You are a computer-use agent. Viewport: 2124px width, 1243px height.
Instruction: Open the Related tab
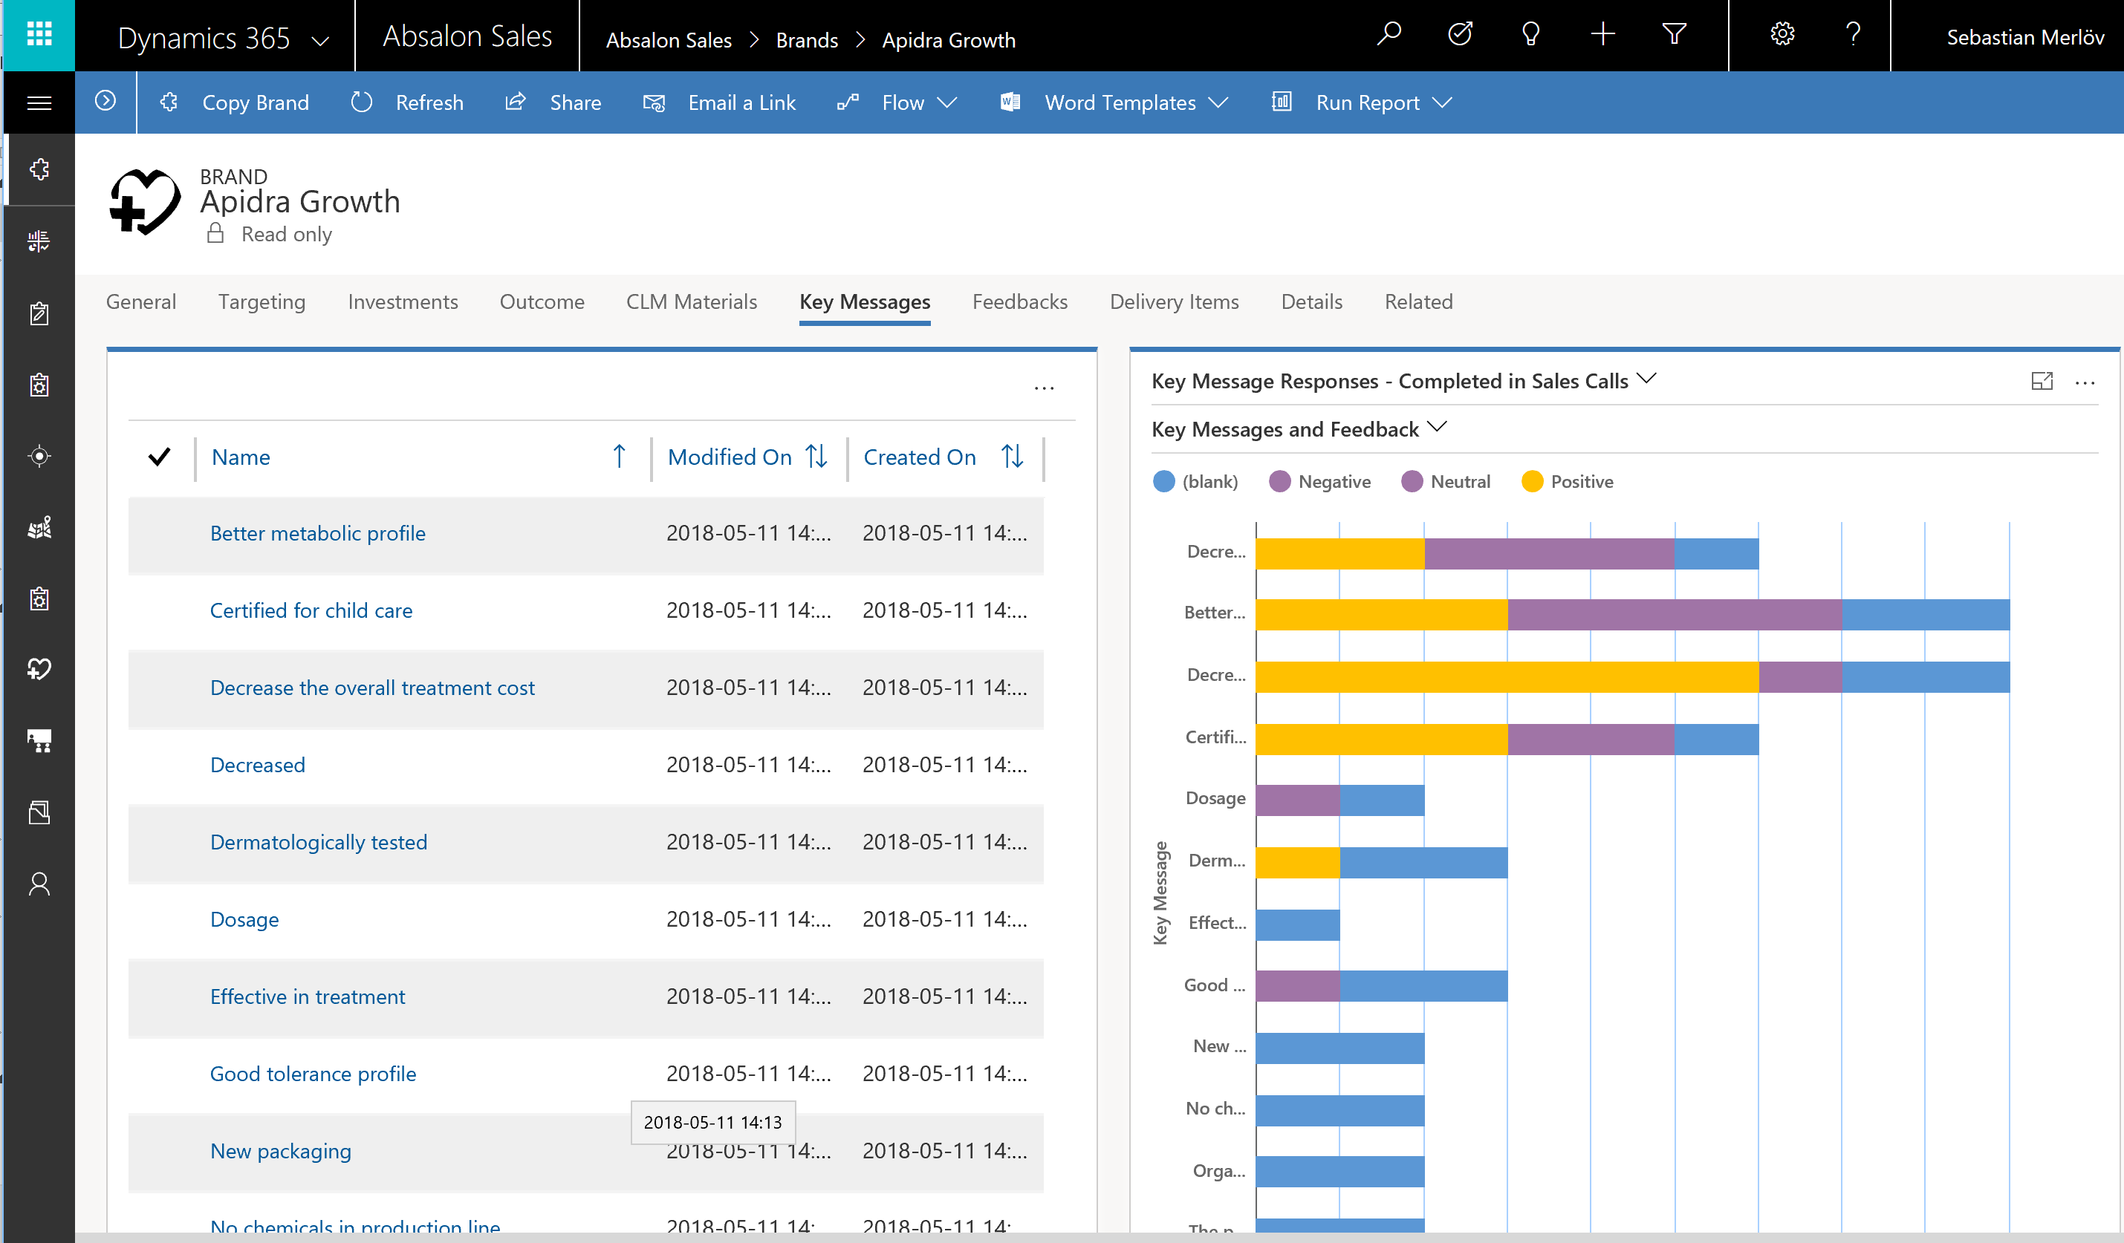1418,301
